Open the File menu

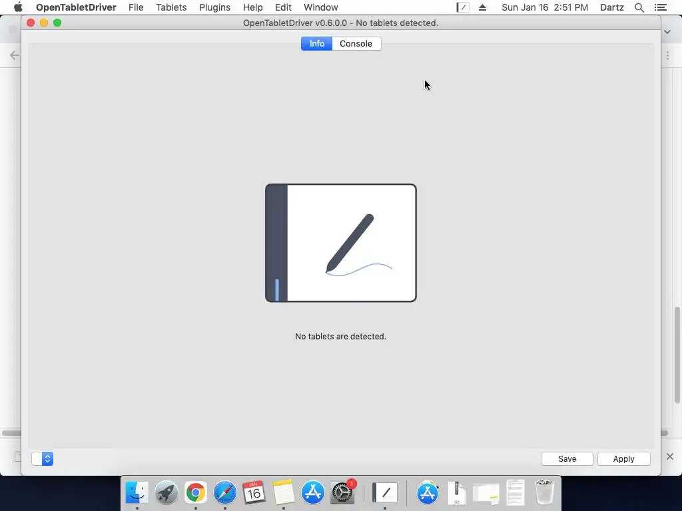coord(136,7)
